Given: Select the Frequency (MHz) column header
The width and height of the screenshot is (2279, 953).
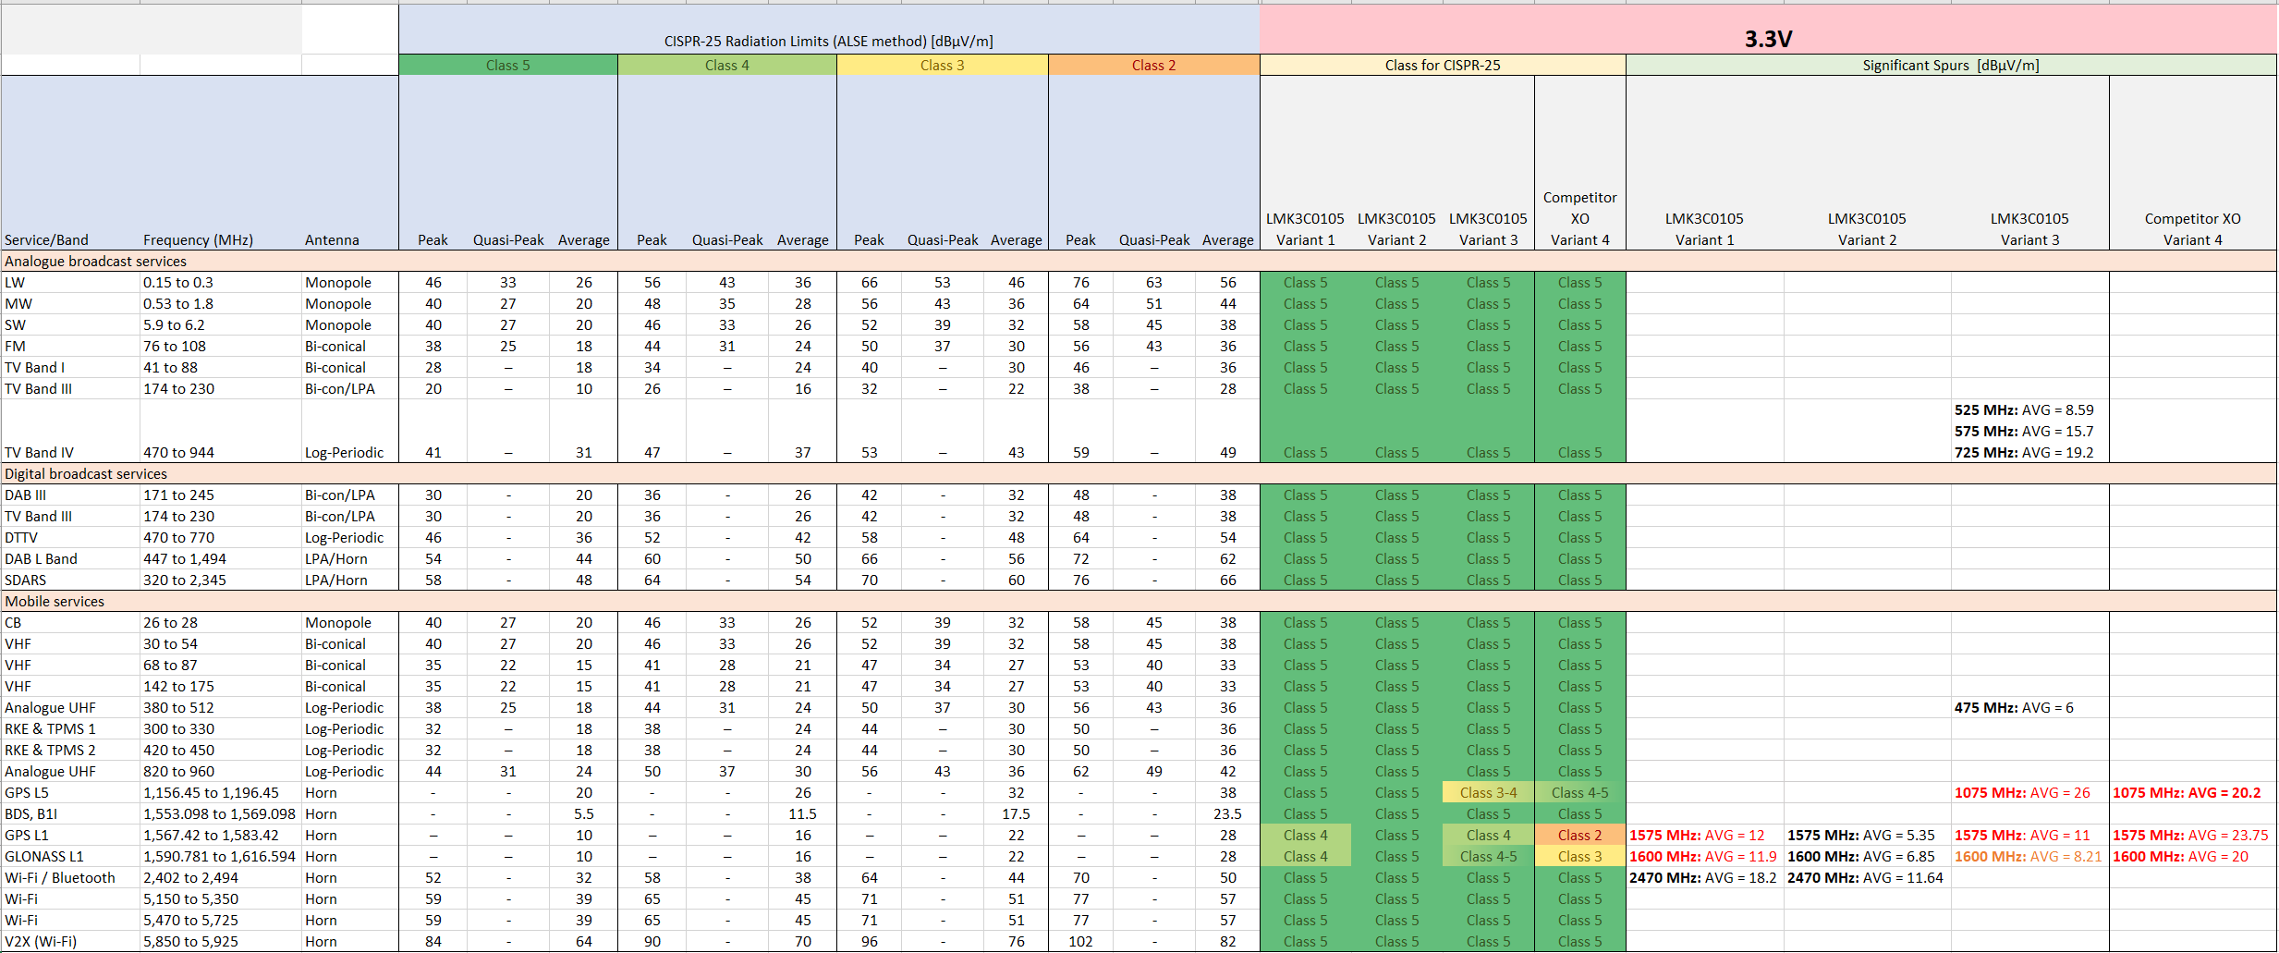Looking at the screenshot, I should pyautogui.click(x=197, y=239).
